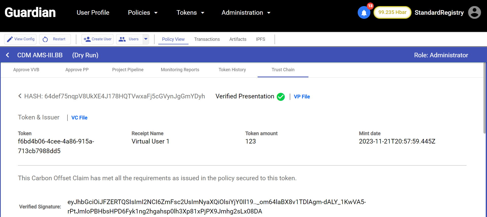The height and width of the screenshot is (217, 487).
Task: Click the Restart circular arrow icon
Action: pyautogui.click(x=45, y=39)
